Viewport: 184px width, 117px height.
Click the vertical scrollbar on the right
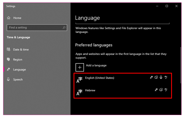click(180, 65)
